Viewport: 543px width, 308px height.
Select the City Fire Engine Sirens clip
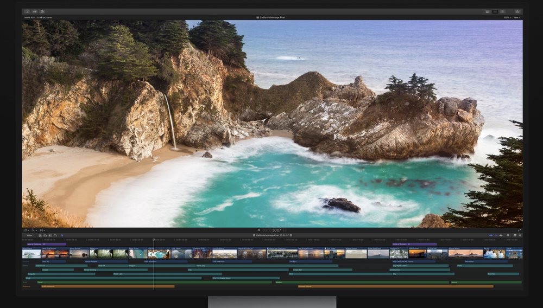[246, 278]
